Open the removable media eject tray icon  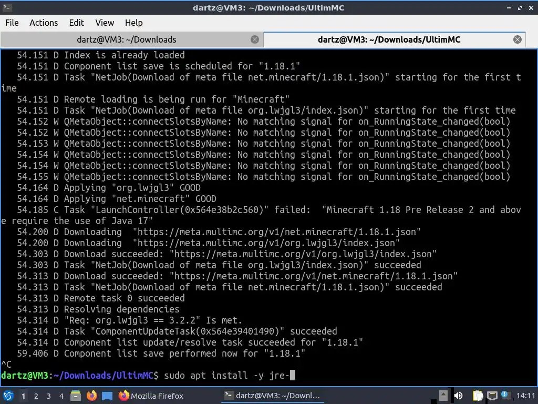coord(443,396)
